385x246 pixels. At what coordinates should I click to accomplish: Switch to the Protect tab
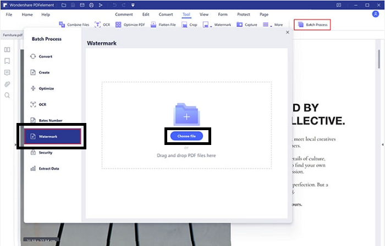(x=244, y=14)
